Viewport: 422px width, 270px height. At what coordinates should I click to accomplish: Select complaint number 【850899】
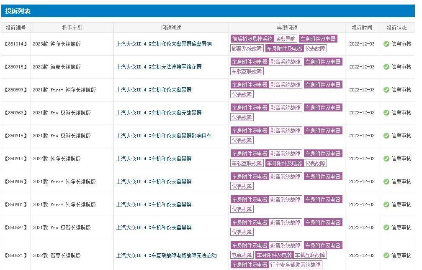(x=16, y=90)
